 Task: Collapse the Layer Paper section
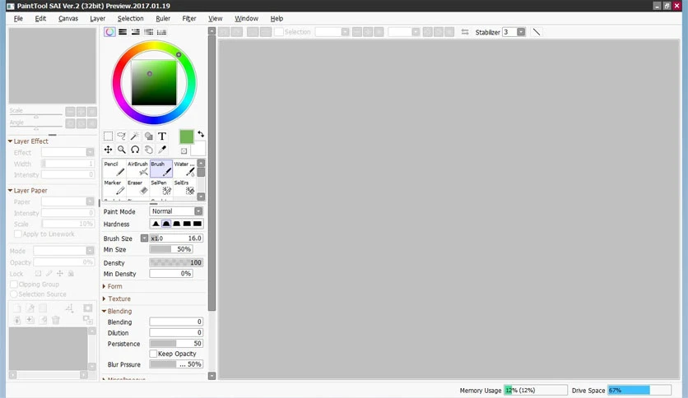[x=28, y=191]
